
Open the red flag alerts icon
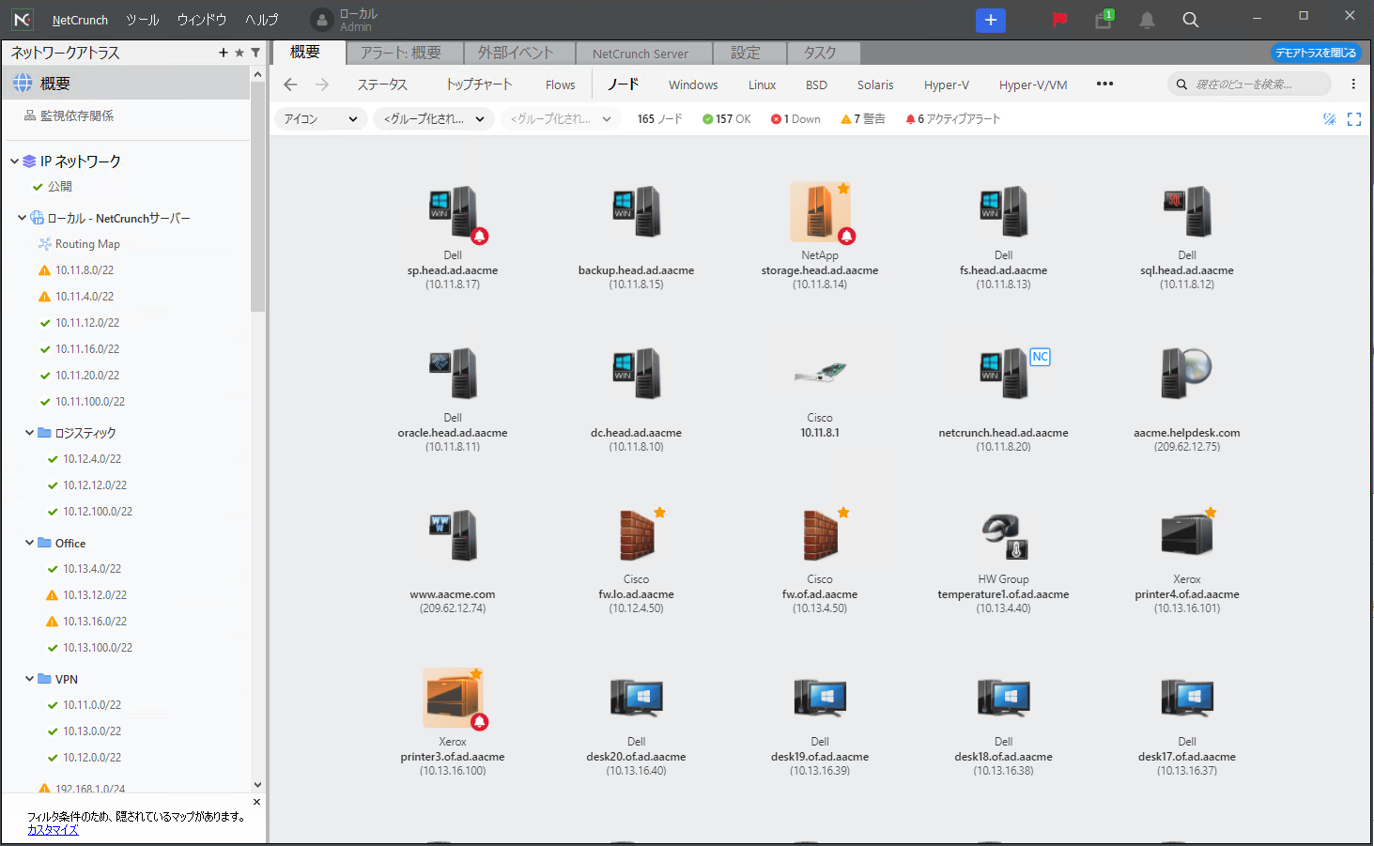[1059, 20]
